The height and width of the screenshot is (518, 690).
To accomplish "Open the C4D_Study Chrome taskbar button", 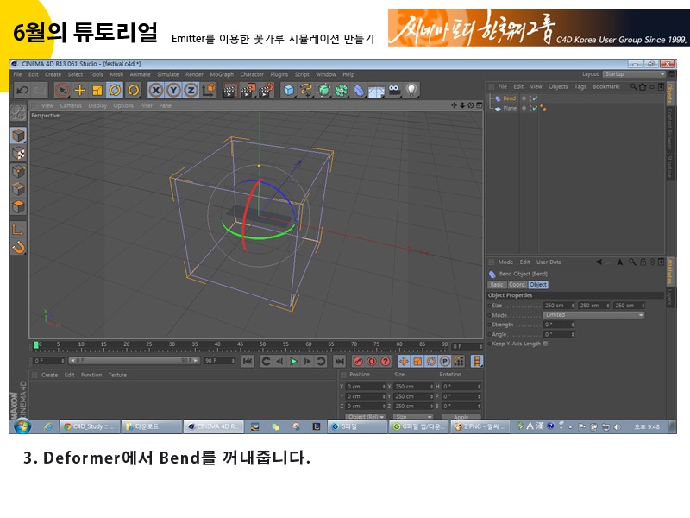I will click(91, 426).
